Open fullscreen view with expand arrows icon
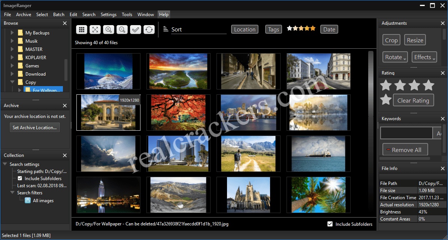The height and width of the screenshot is (240, 448). (x=95, y=29)
